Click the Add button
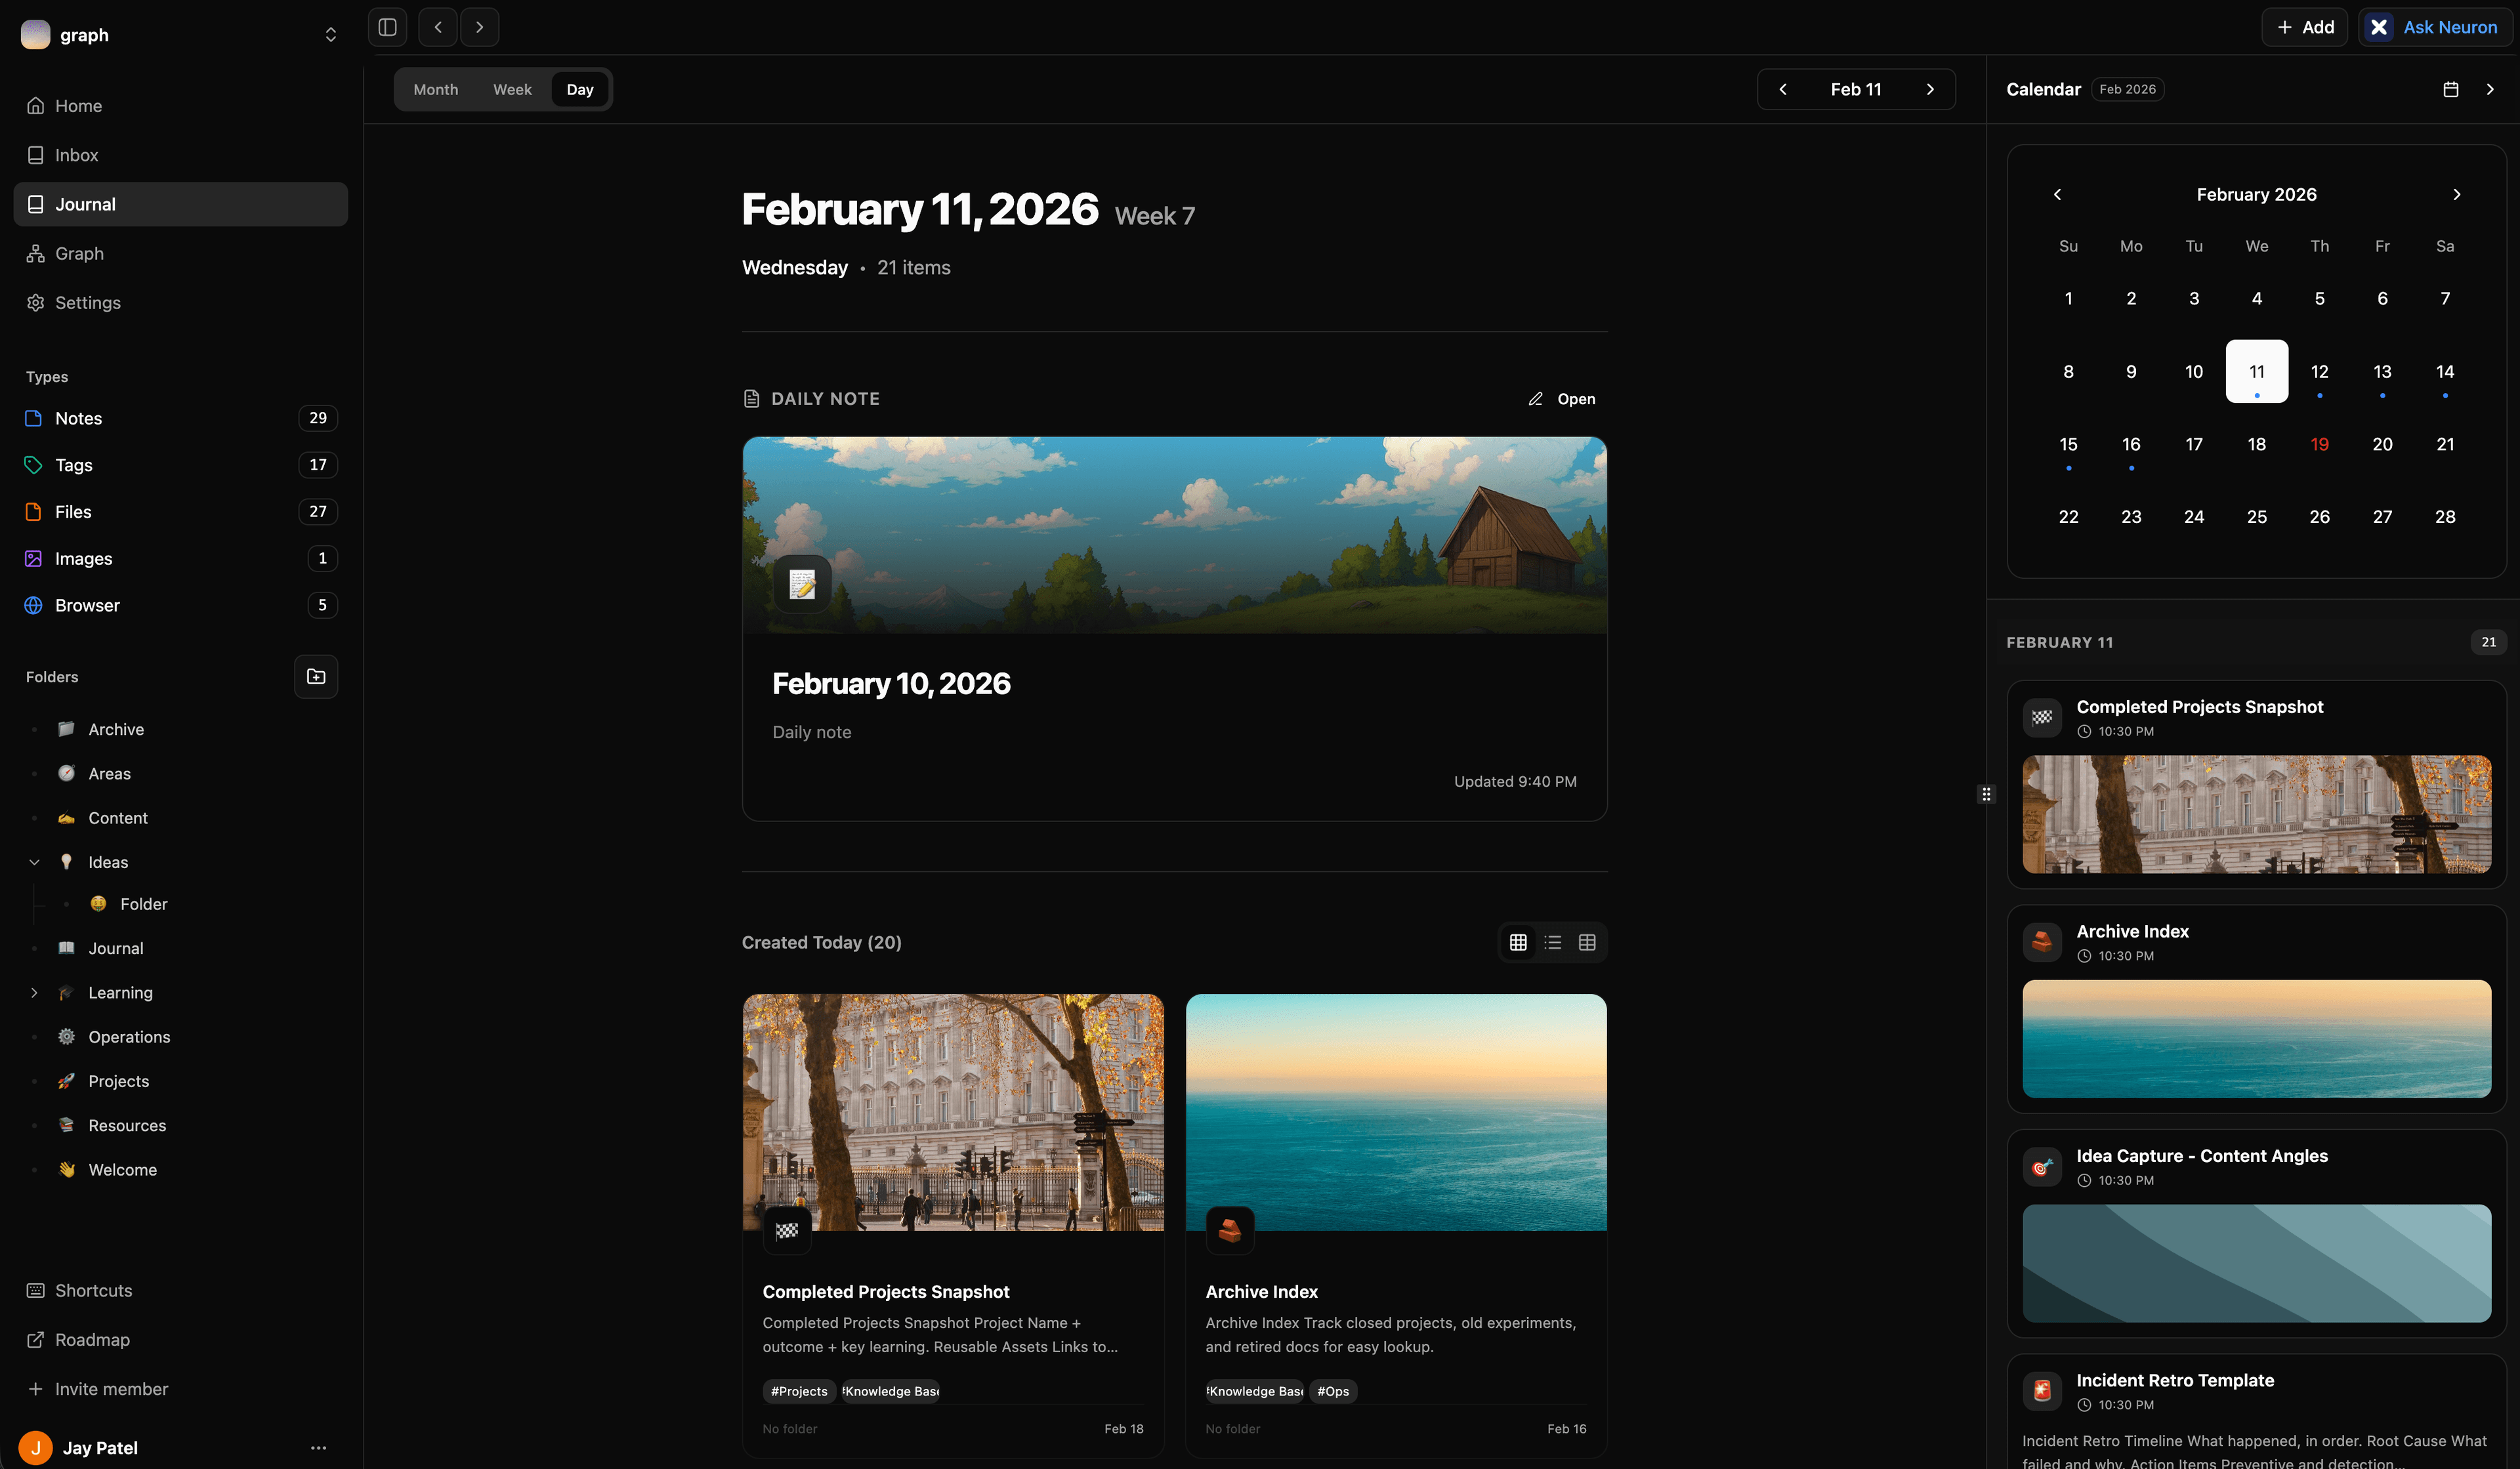 [2304, 27]
